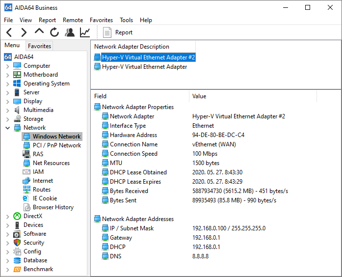Click the Multimedia speaker icon in tree
This screenshot has width=342, height=277.
(x=17, y=110)
